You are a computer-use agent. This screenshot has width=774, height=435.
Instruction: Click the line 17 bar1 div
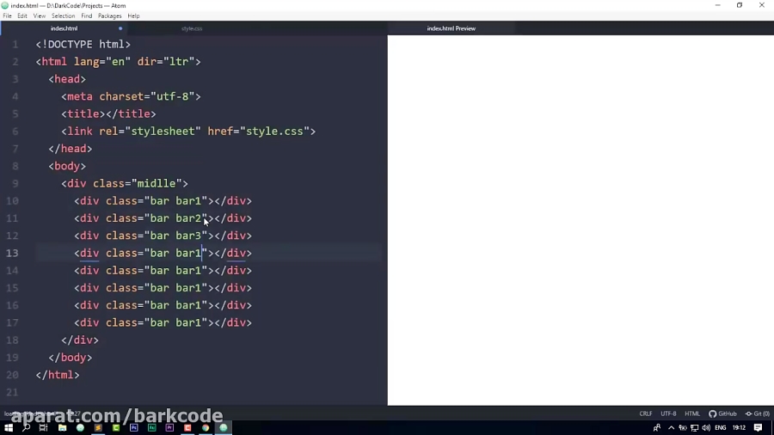point(163,322)
